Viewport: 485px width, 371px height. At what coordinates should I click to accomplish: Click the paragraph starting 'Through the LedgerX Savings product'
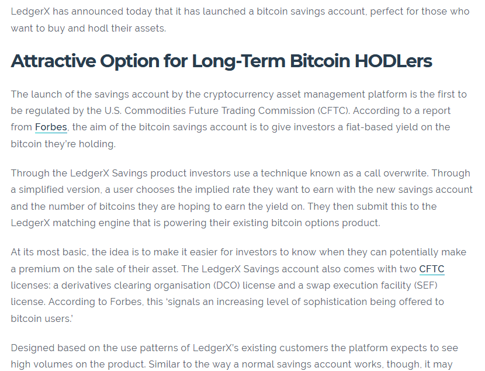click(x=241, y=198)
